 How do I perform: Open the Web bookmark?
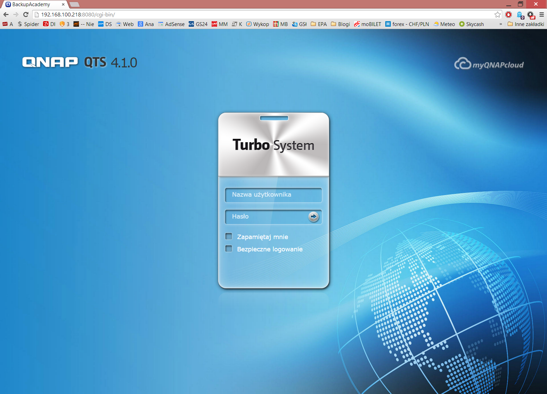click(124, 24)
